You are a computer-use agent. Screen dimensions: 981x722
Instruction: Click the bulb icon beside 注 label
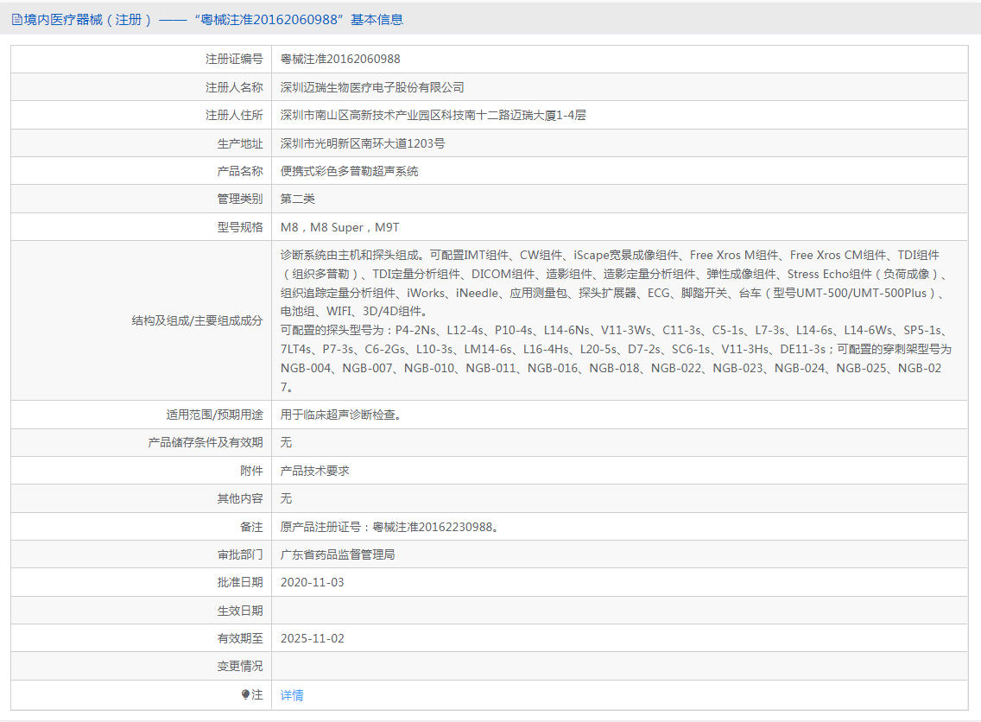(245, 694)
